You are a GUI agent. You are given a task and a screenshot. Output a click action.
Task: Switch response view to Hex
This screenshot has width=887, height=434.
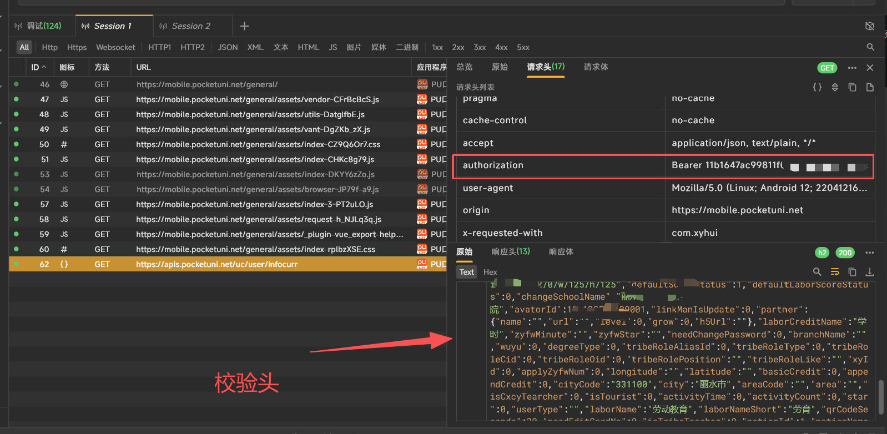click(490, 272)
